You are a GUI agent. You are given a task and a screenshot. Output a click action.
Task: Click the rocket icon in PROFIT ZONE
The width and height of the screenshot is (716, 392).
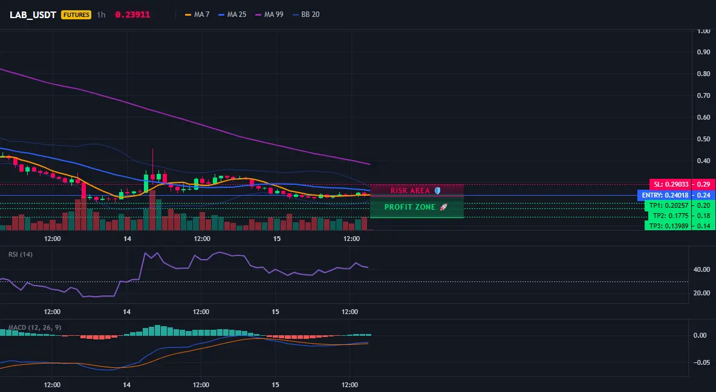click(443, 207)
